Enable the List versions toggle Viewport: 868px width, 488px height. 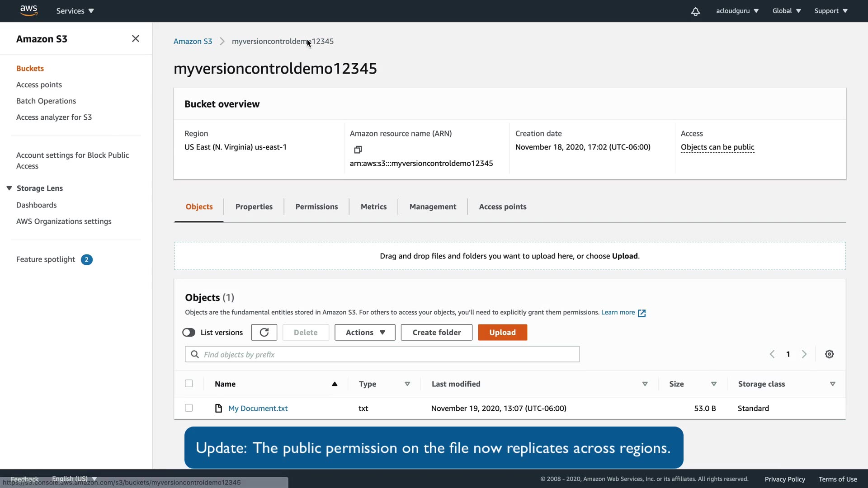(189, 333)
